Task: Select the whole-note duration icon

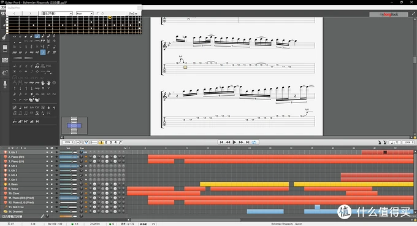Action: click(x=15, y=36)
